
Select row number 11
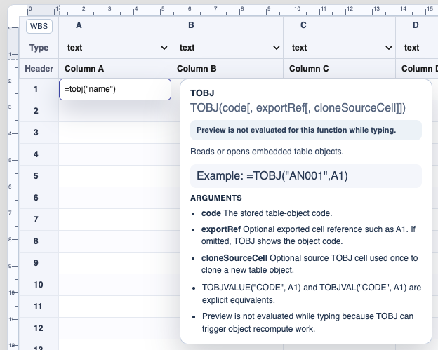(39, 307)
